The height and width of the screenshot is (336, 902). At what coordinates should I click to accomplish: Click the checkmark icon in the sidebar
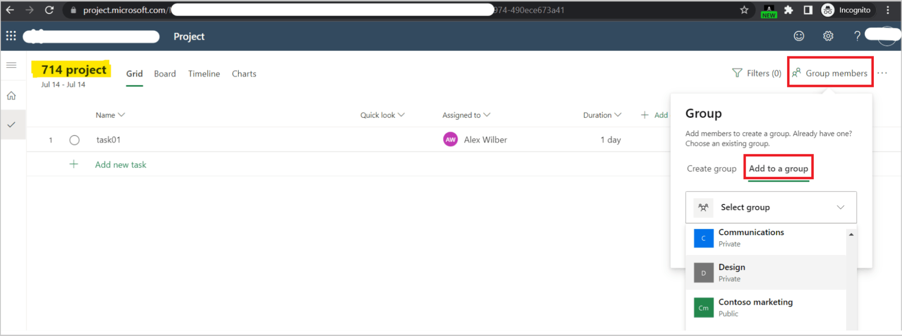12,125
